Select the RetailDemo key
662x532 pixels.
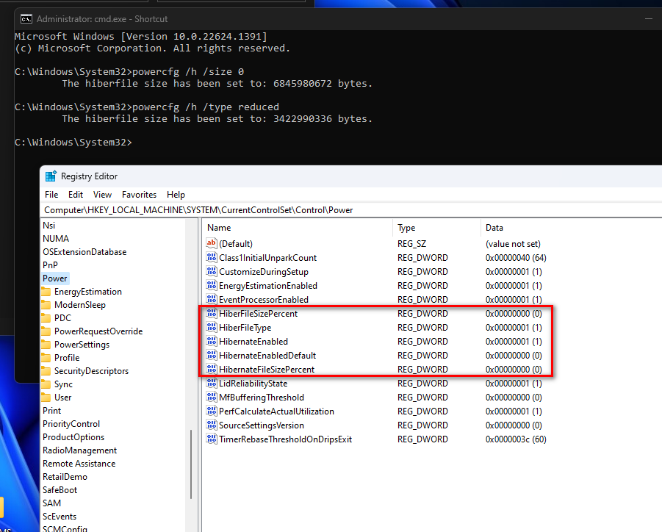point(65,477)
